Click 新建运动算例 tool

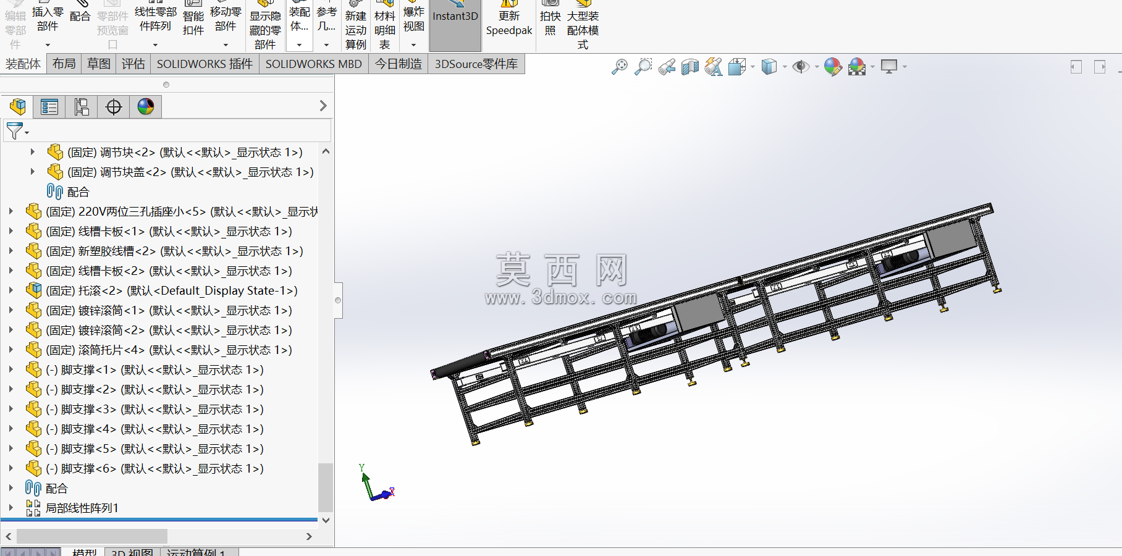(x=356, y=25)
